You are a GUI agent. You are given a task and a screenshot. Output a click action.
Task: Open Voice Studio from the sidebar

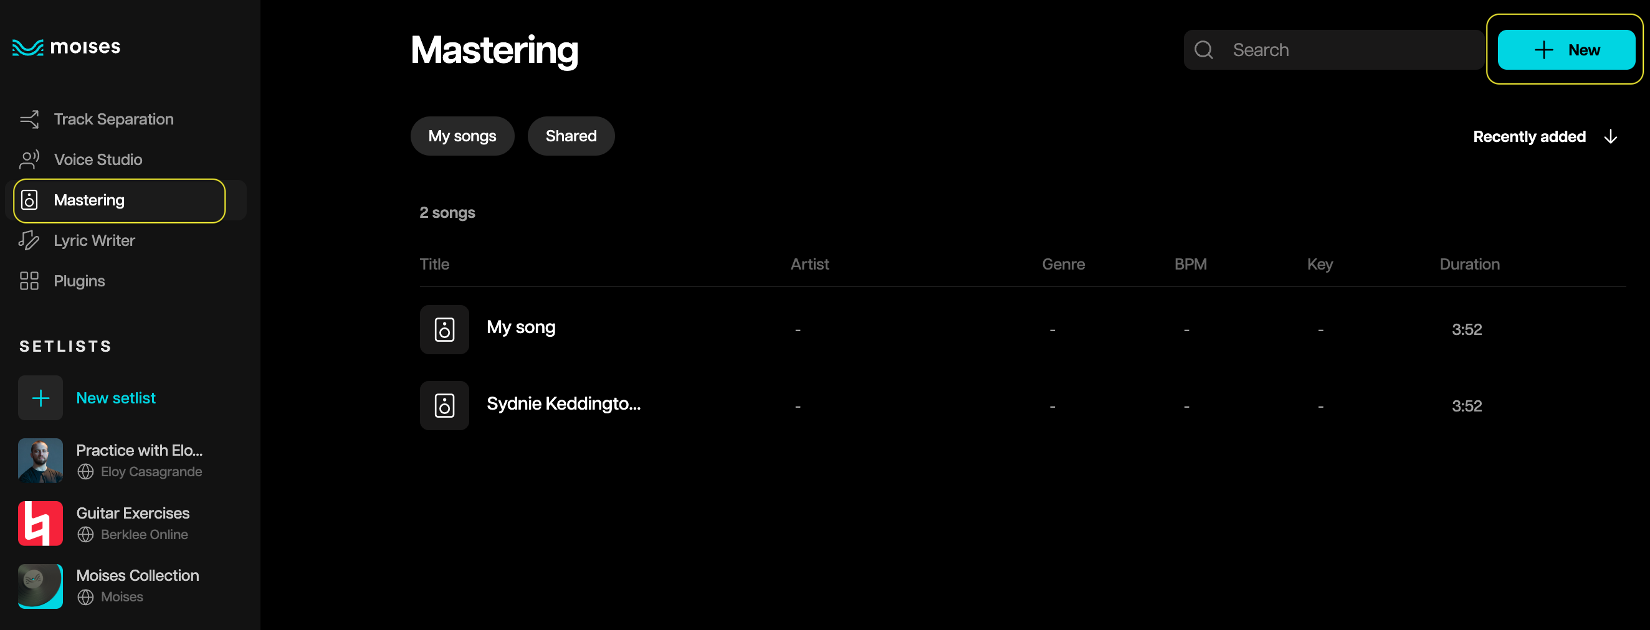(97, 159)
